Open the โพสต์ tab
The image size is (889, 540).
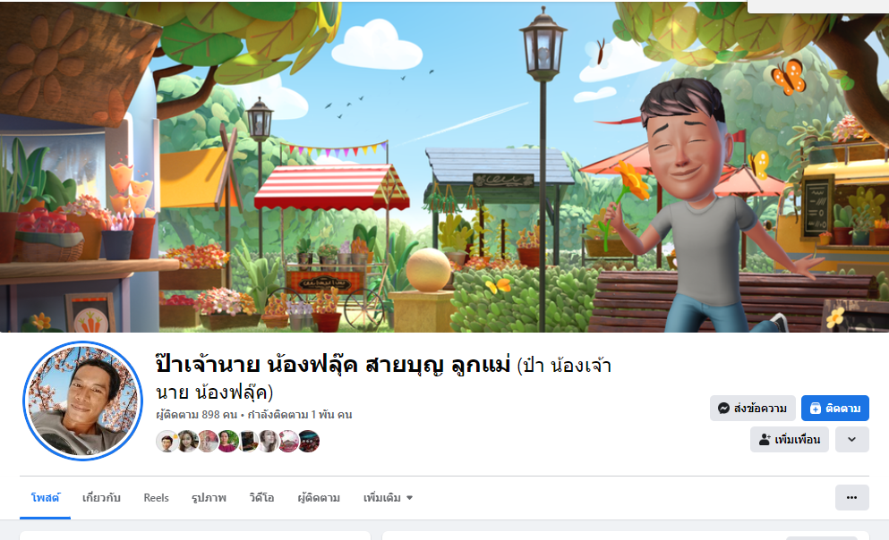tap(46, 498)
